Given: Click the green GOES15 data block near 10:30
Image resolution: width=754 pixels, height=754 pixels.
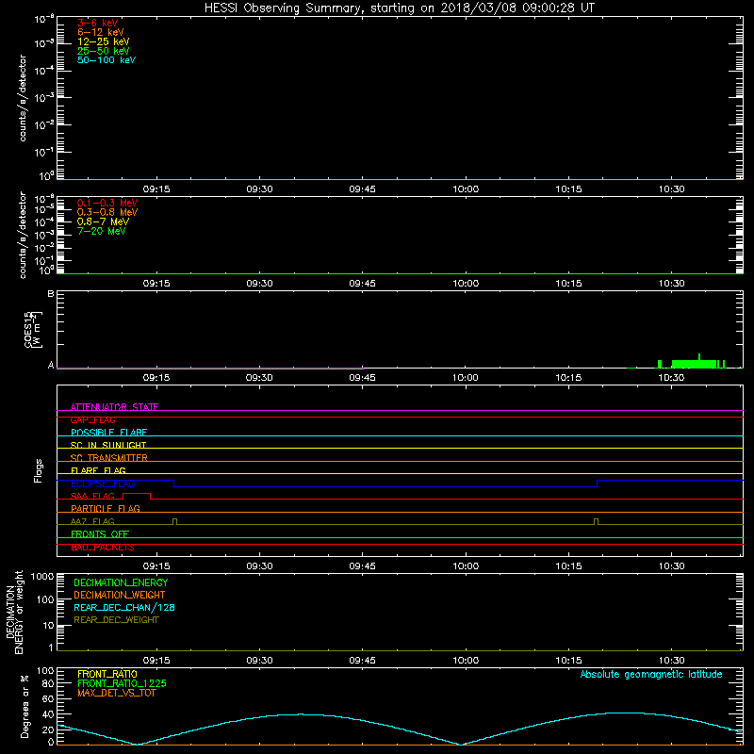Looking at the screenshot, I should pyautogui.click(x=694, y=364).
